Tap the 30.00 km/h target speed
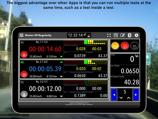This screenshot has height=119, width=158. coord(36,76)
